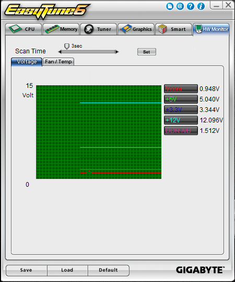Click the Scan Time label
This screenshot has width=235, height=282.
(30, 51)
